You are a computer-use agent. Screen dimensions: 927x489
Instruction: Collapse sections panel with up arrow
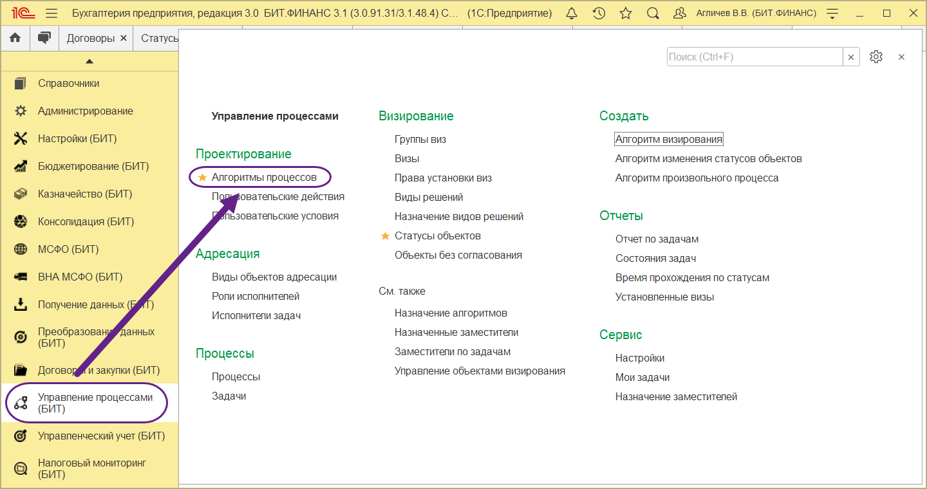[x=89, y=61]
